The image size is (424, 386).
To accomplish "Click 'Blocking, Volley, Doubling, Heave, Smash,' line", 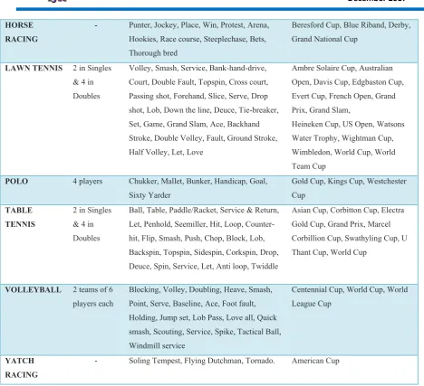I will [200, 290].
